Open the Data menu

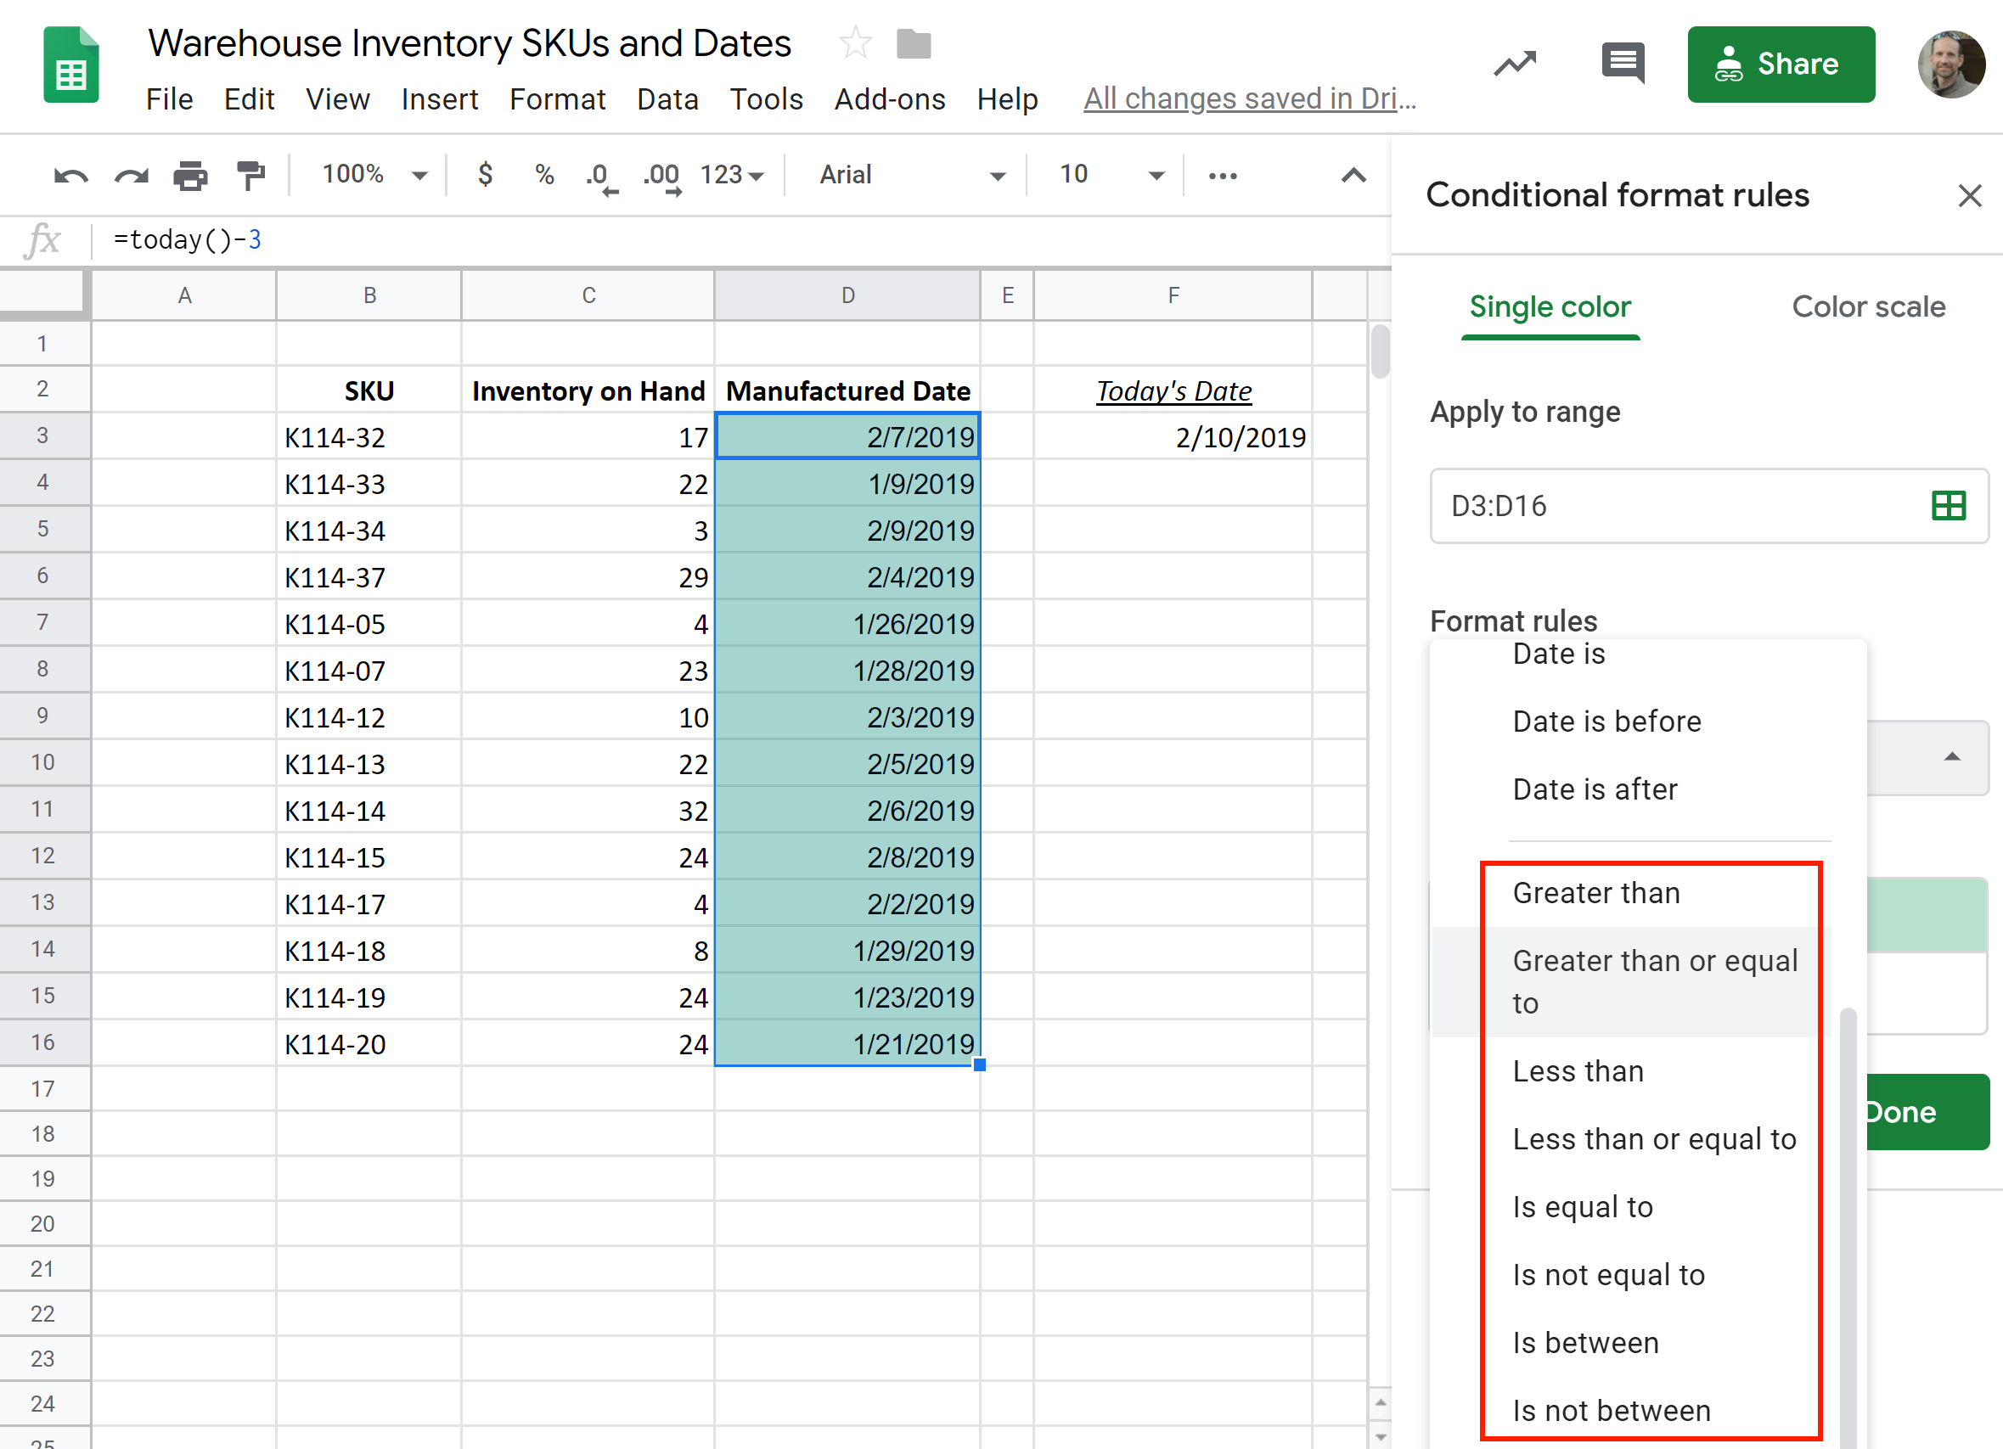pyautogui.click(x=667, y=99)
